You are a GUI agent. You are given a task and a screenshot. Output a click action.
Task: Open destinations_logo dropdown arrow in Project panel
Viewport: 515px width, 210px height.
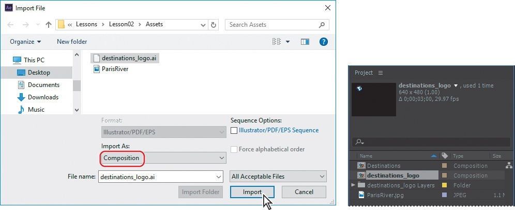[456, 86]
